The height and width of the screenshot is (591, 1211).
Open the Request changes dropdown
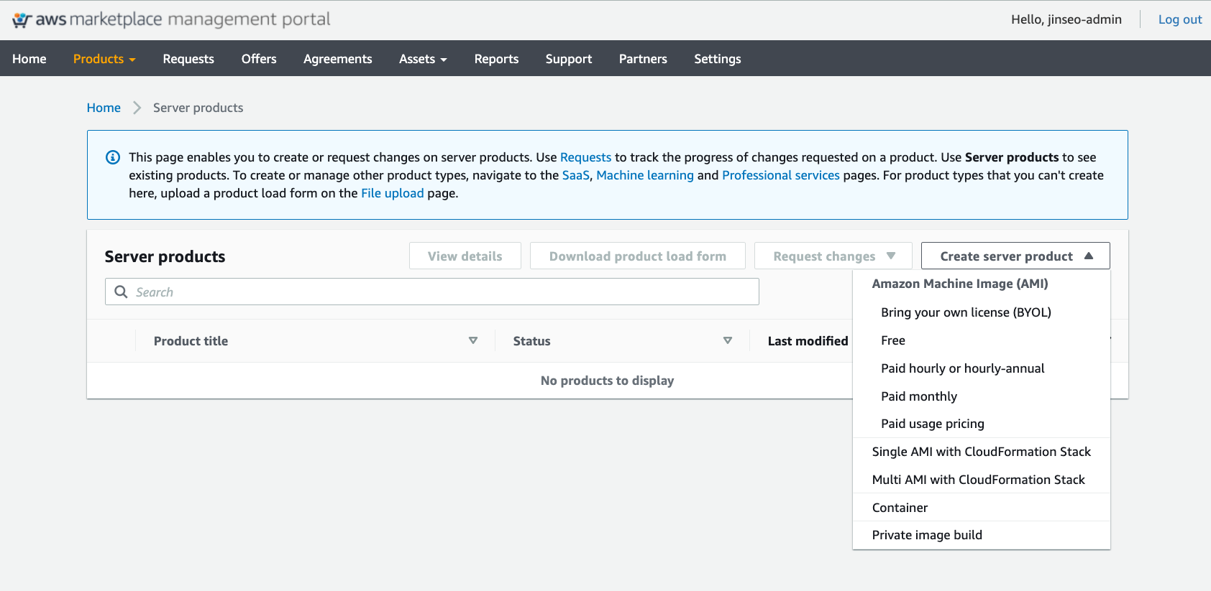point(833,256)
